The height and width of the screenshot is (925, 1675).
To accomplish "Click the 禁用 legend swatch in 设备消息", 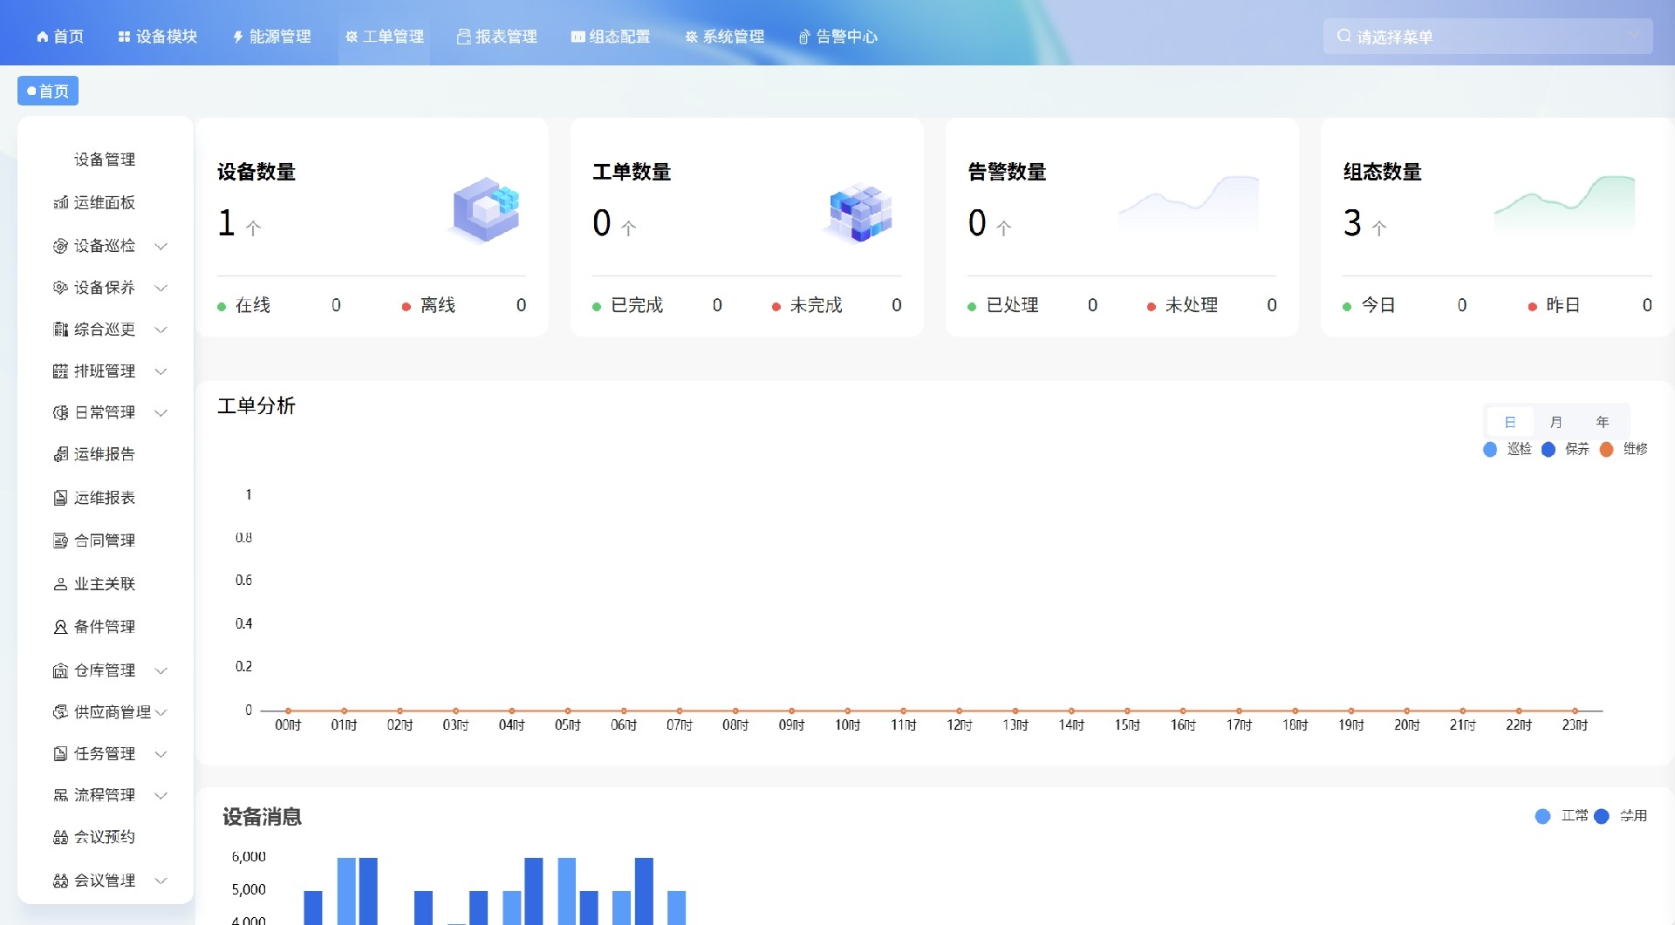I will [1601, 816].
